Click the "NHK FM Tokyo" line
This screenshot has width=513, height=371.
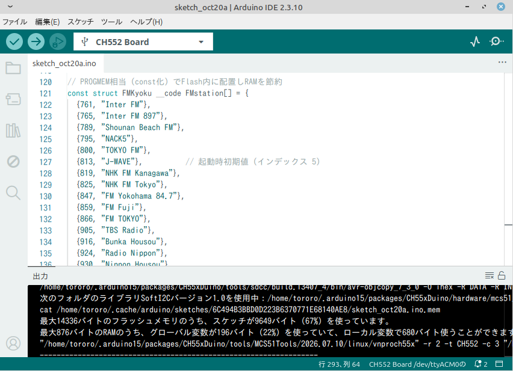122,185
